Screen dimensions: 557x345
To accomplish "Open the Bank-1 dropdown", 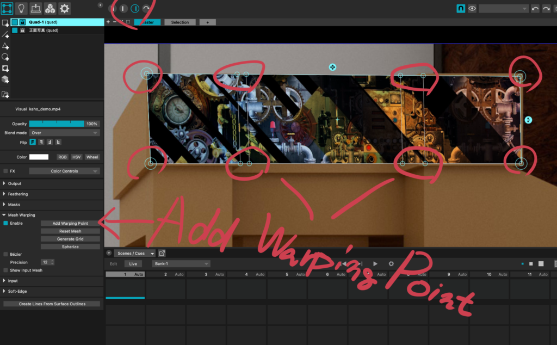I will [181, 264].
